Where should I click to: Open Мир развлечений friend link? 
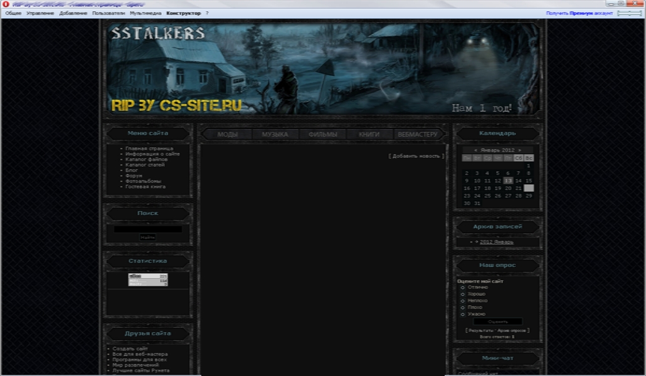click(x=135, y=365)
